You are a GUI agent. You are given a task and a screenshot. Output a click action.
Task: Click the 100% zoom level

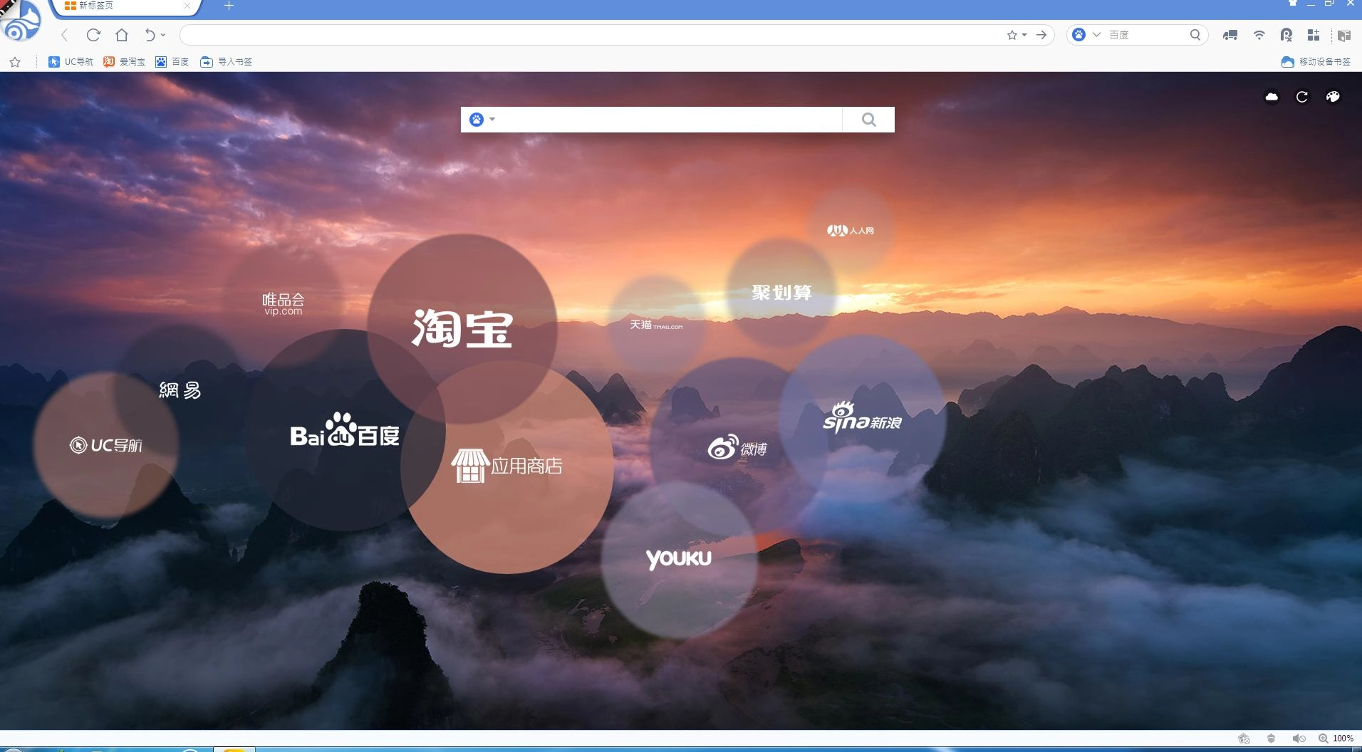pos(1343,738)
